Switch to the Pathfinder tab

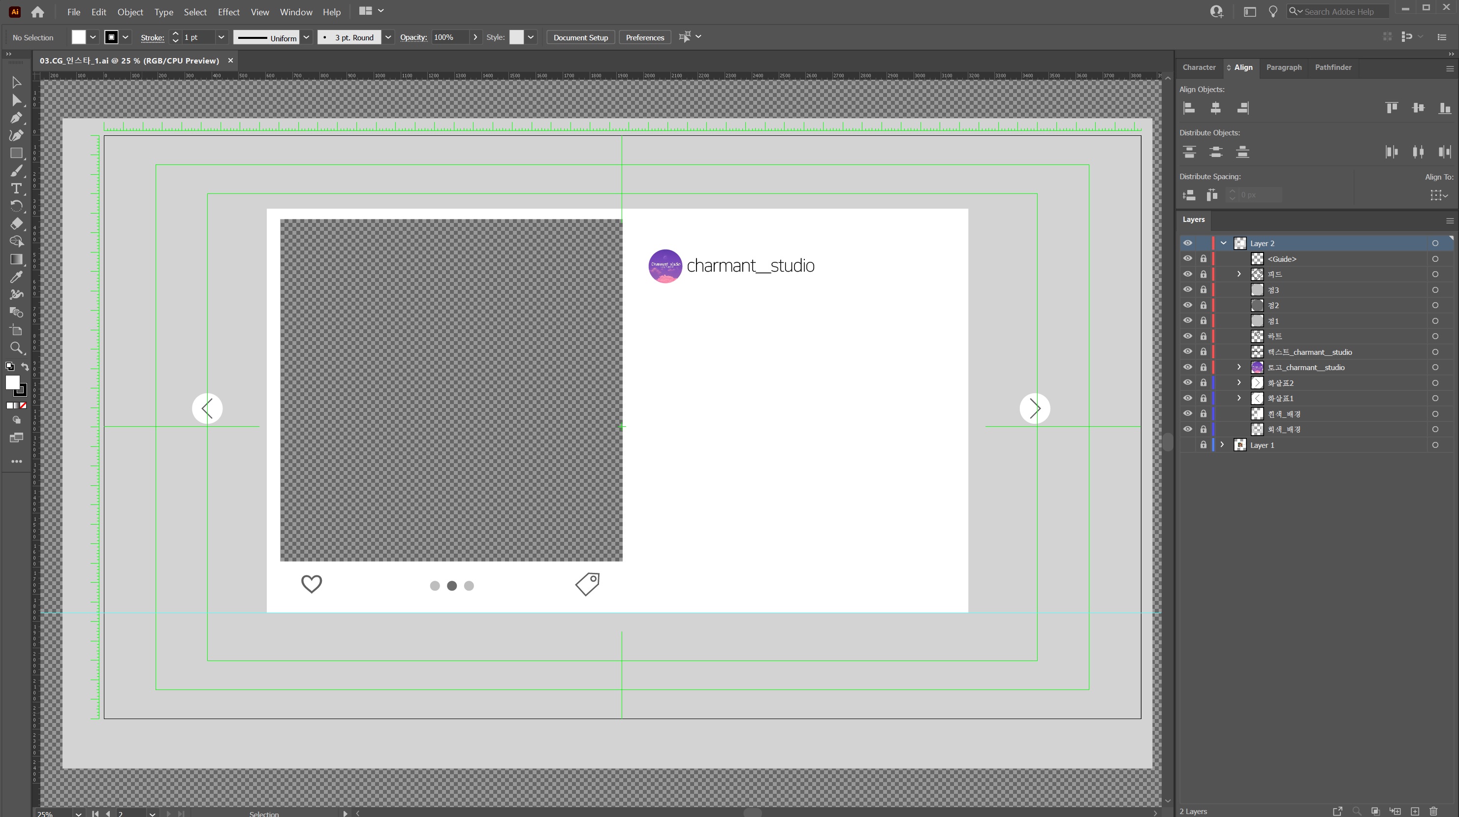[x=1332, y=67]
